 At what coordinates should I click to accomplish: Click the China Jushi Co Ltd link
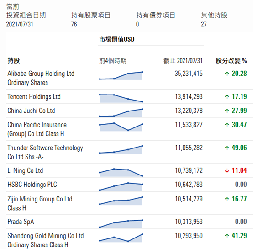(x=31, y=111)
